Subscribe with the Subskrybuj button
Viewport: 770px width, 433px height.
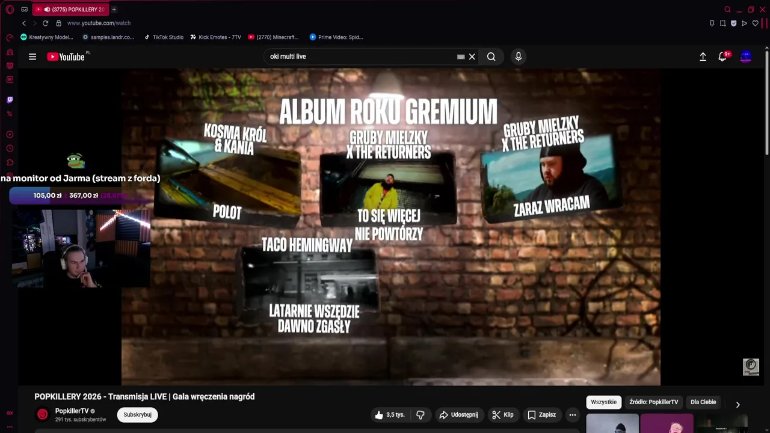click(137, 414)
